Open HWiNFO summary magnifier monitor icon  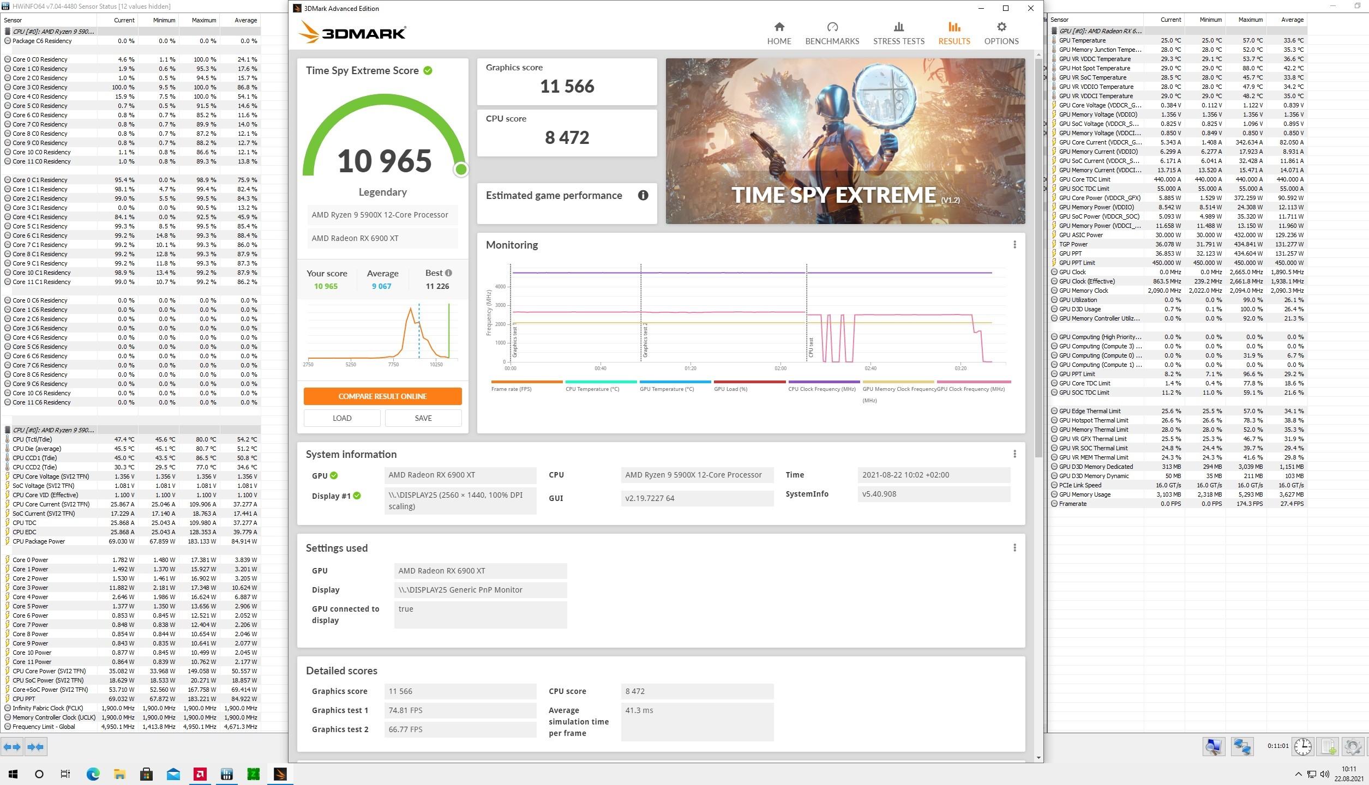point(1214,746)
